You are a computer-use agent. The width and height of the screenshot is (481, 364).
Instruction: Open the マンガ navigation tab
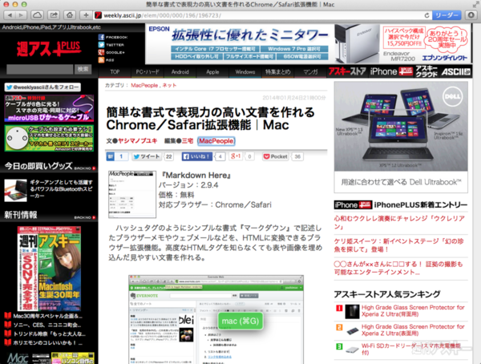pos(310,72)
